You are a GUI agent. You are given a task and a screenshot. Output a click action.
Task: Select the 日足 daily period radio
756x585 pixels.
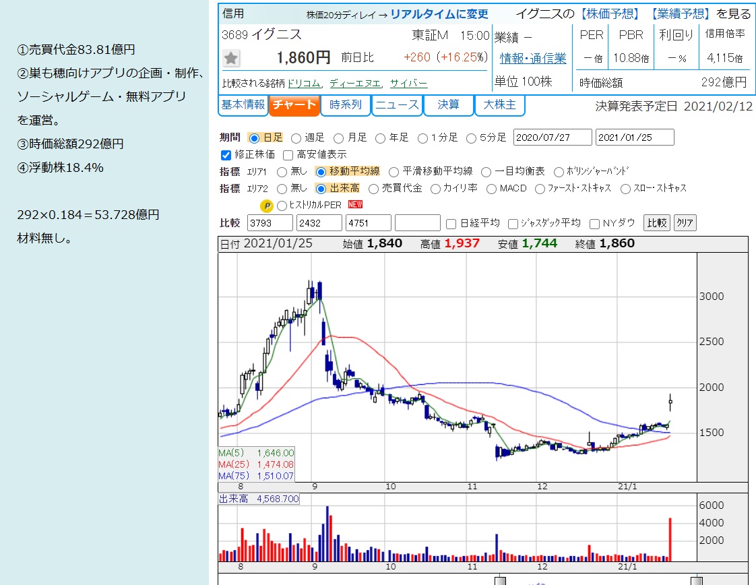pyautogui.click(x=254, y=138)
